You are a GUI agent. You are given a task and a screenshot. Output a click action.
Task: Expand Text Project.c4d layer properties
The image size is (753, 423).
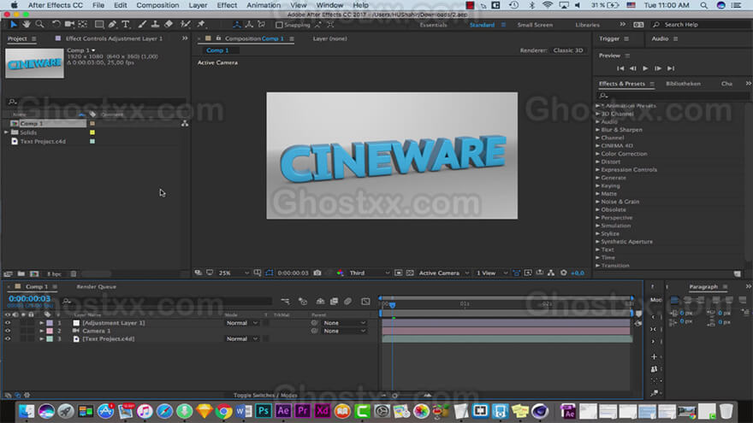click(41, 338)
